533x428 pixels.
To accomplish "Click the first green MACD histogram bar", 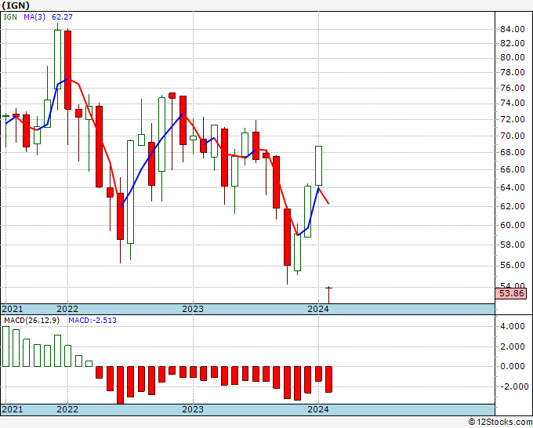I will (x=5, y=346).
